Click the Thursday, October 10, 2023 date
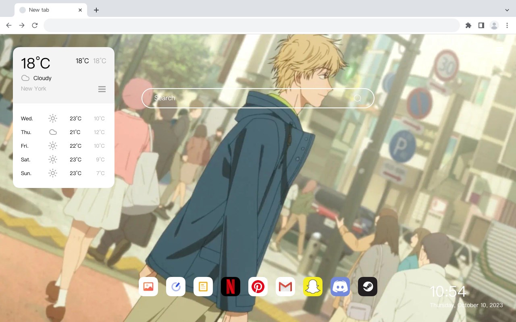 pyautogui.click(x=466, y=305)
